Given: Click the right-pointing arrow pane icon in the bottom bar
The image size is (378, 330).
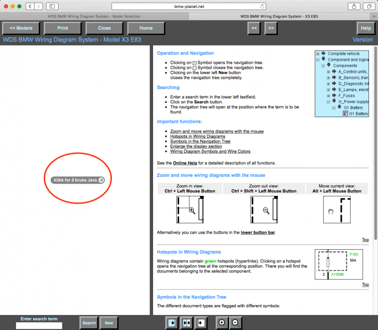Looking at the screenshot, I should [x=172, y=323].
